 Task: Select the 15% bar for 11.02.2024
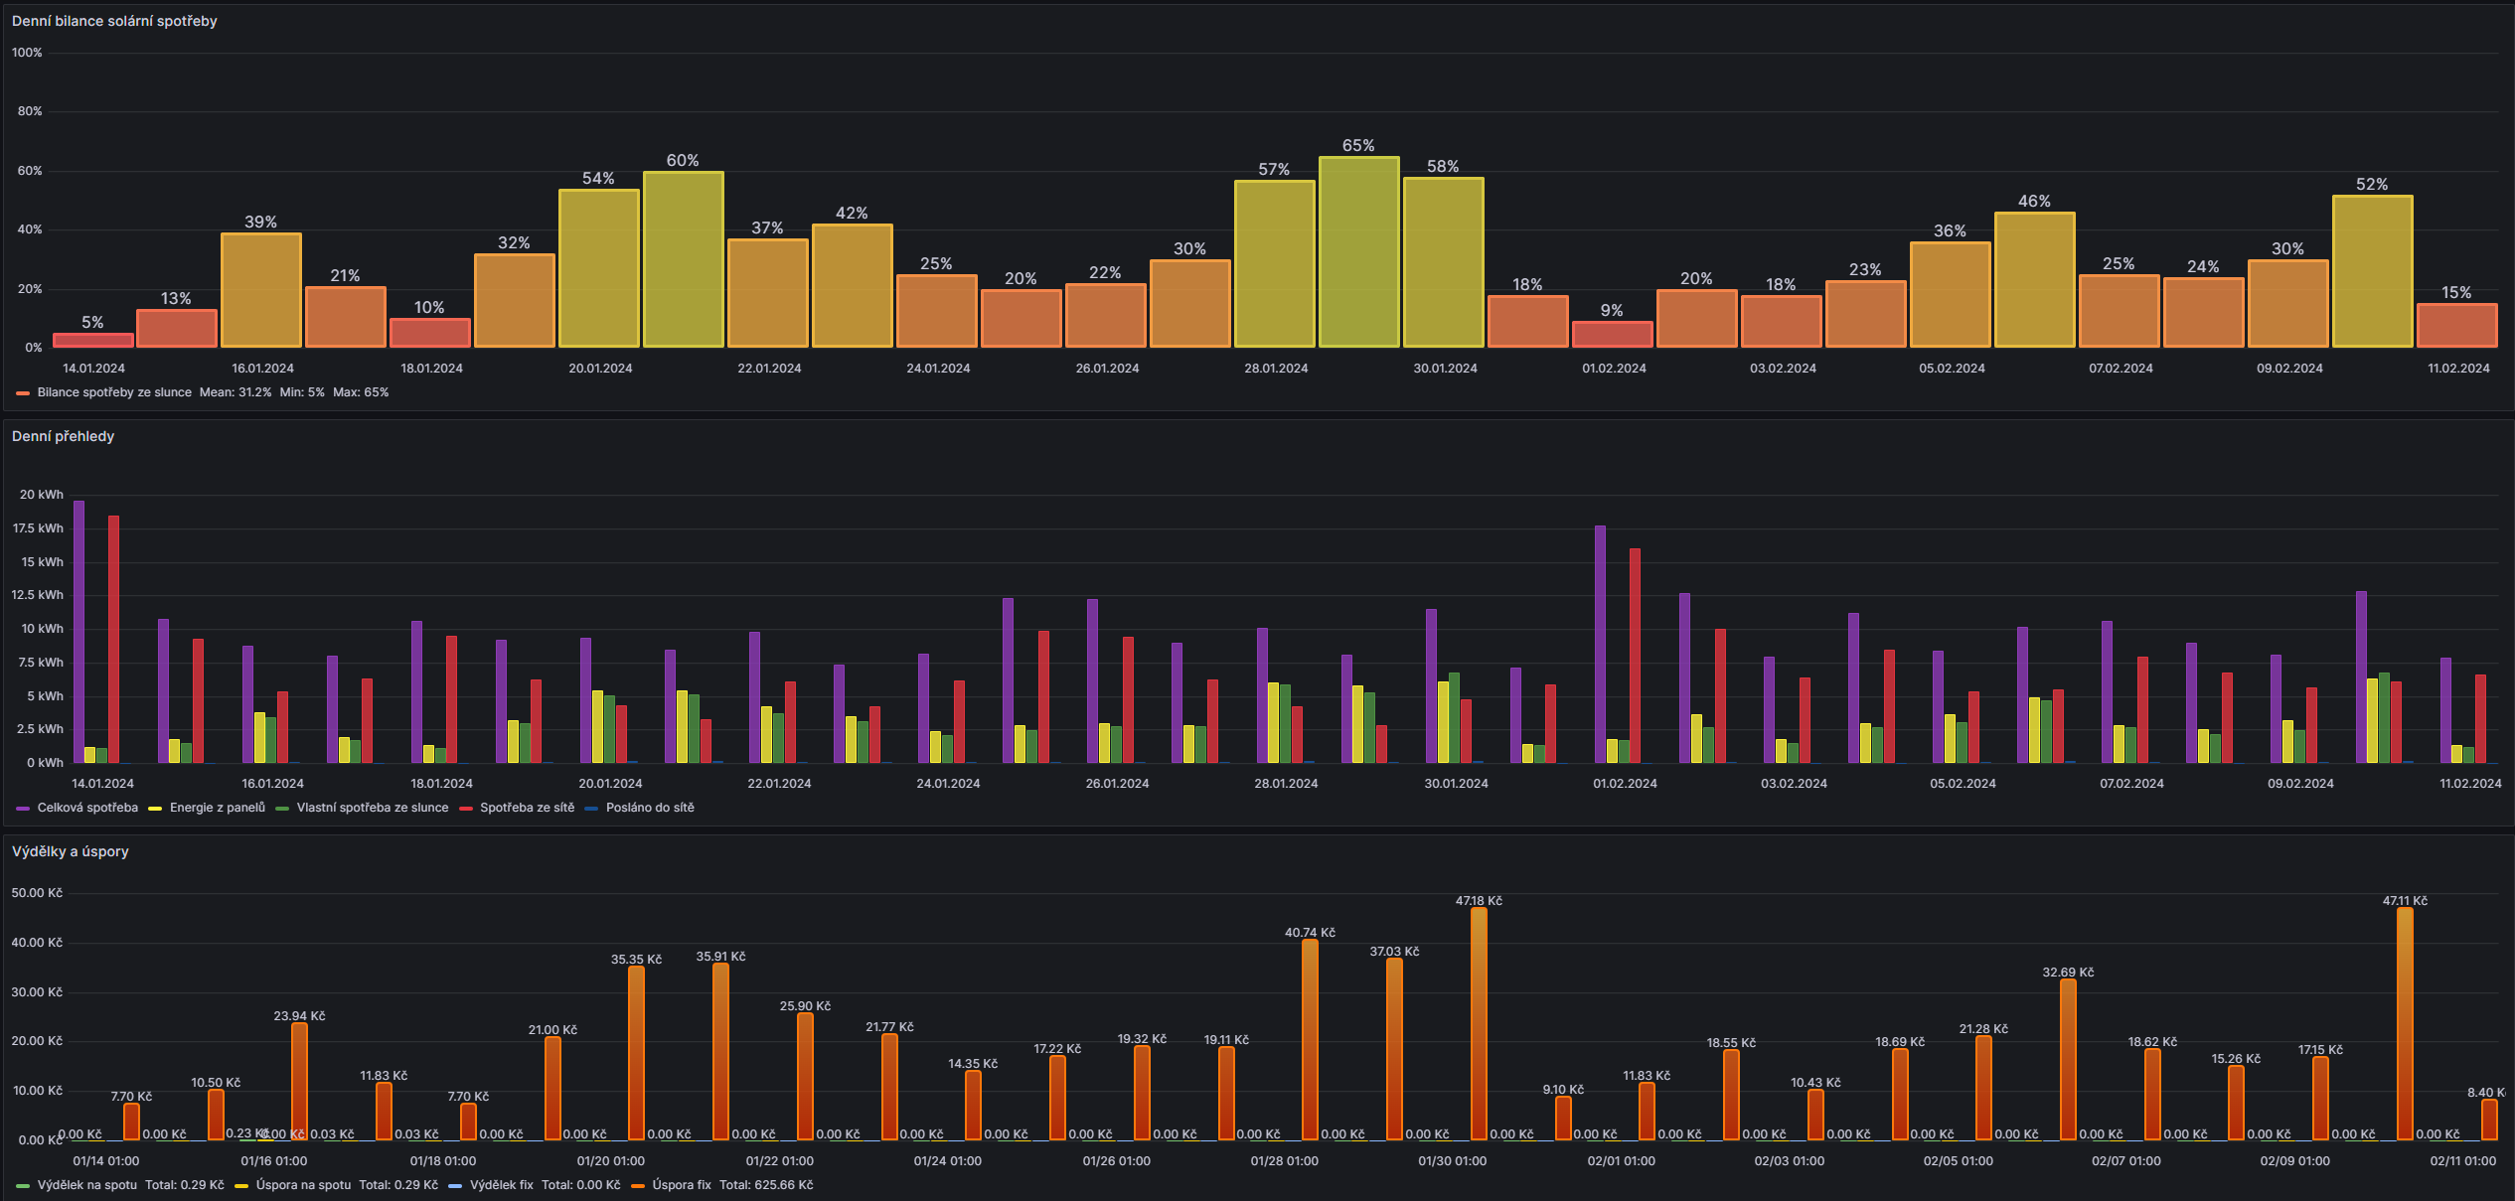click(x=2456, y=326)
